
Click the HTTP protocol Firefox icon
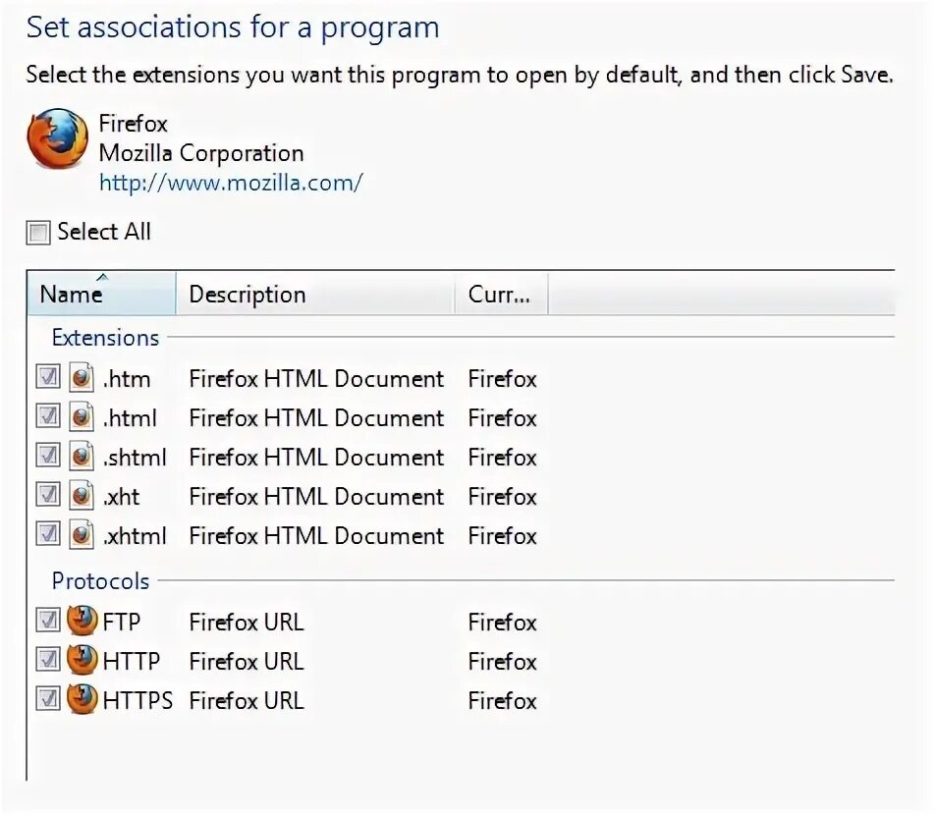tap(82, 660)
